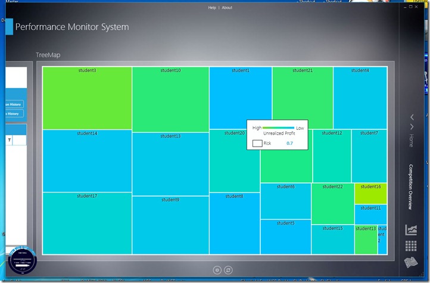Open the grid view icon in sidebar
430x283 pixels.
[411, 245]
